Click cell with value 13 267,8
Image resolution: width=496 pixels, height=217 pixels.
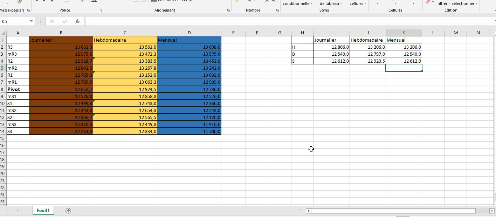[x=125, y=68]
